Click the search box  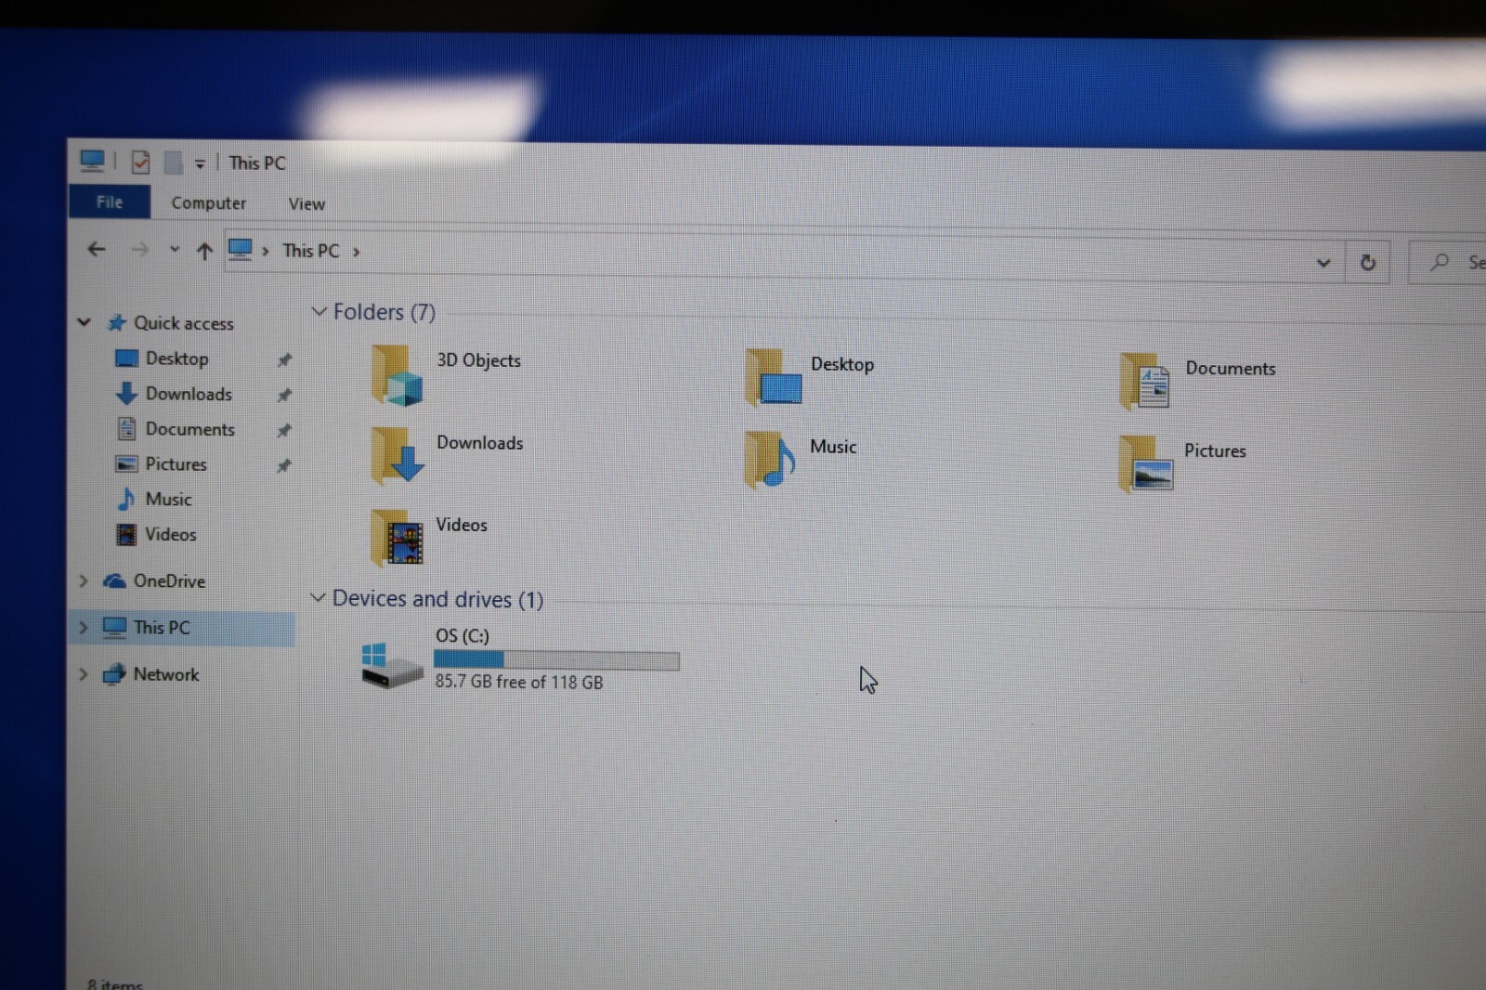1449,263
